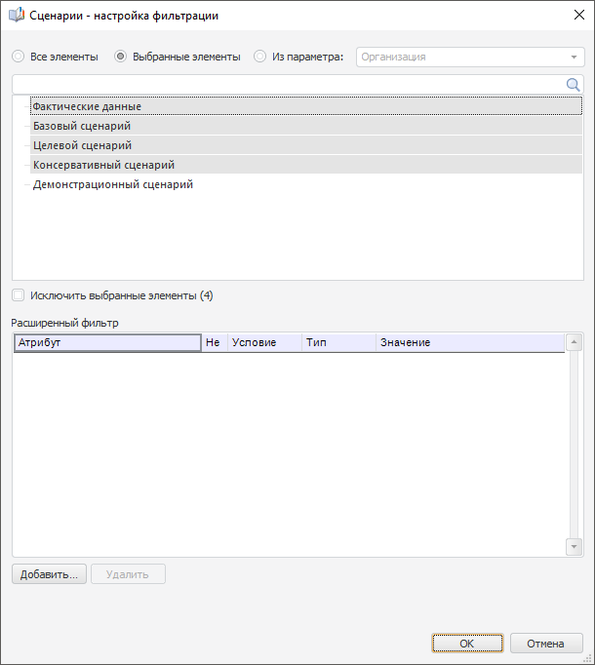The width and height of the screenshot is (595, 665).
Task: Choose 'Консервативный сценарий' in the list
Action: tap(306, 165)
